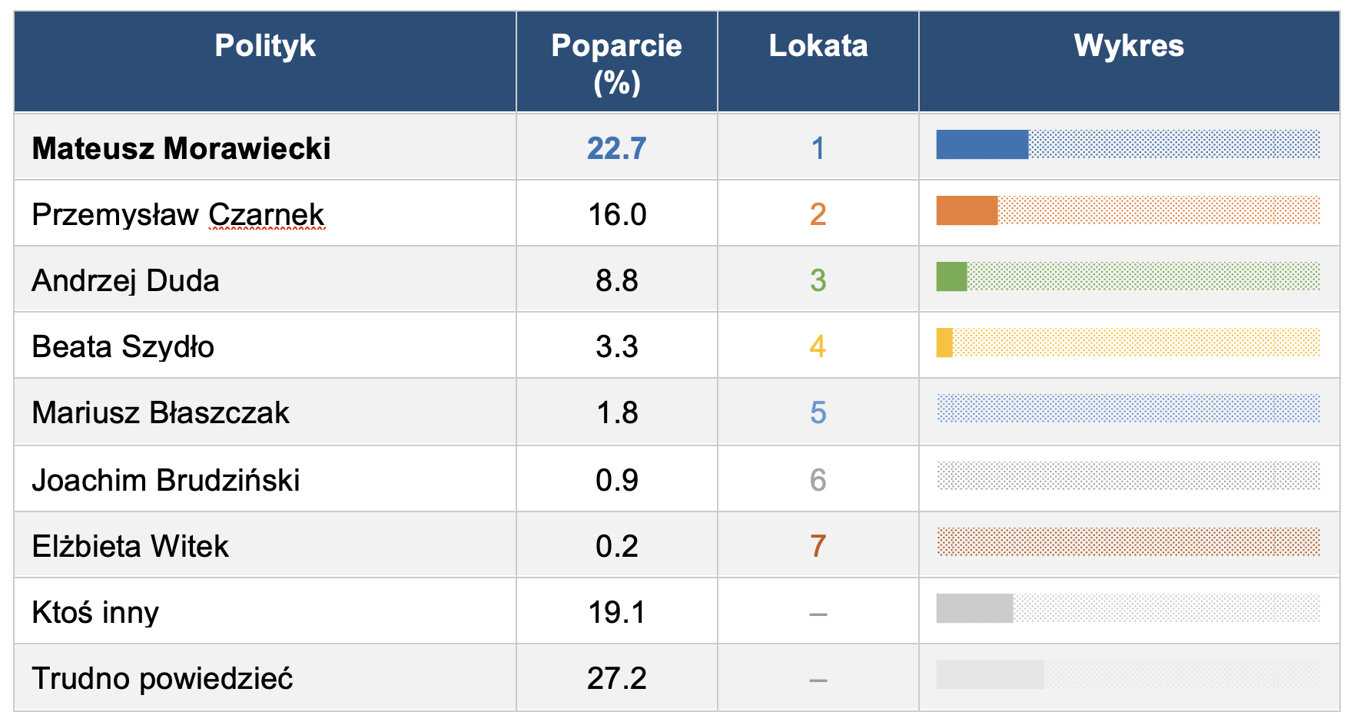Click the Mariusz Błaszczak name cell
The image size is (1357, 725).
click(x=161, y=413)
